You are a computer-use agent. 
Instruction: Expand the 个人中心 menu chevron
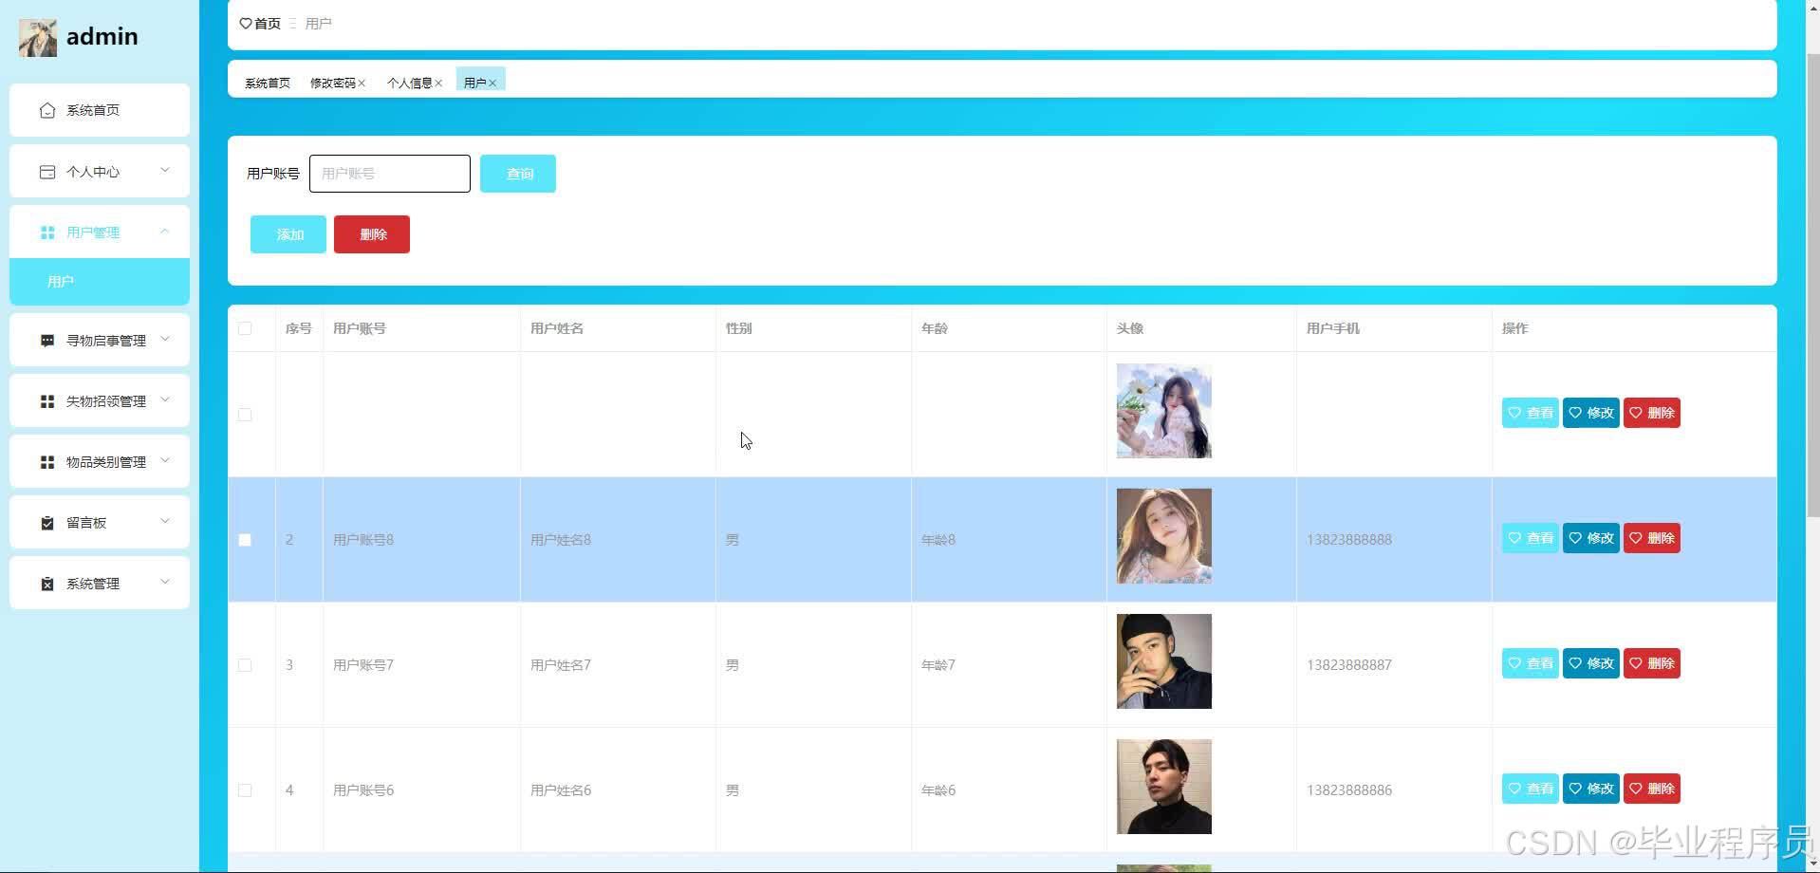(x=165, y=170)
